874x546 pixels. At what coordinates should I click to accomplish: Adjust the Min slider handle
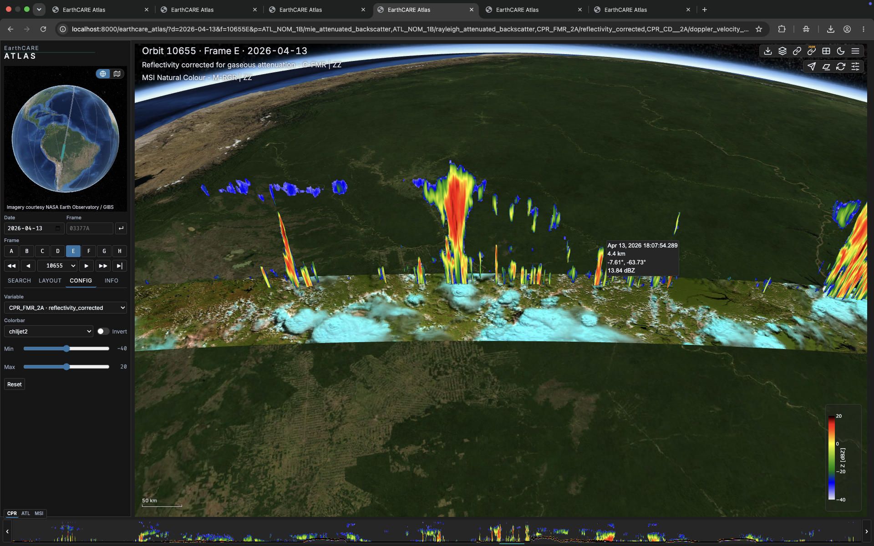click(x=66, y=349)
